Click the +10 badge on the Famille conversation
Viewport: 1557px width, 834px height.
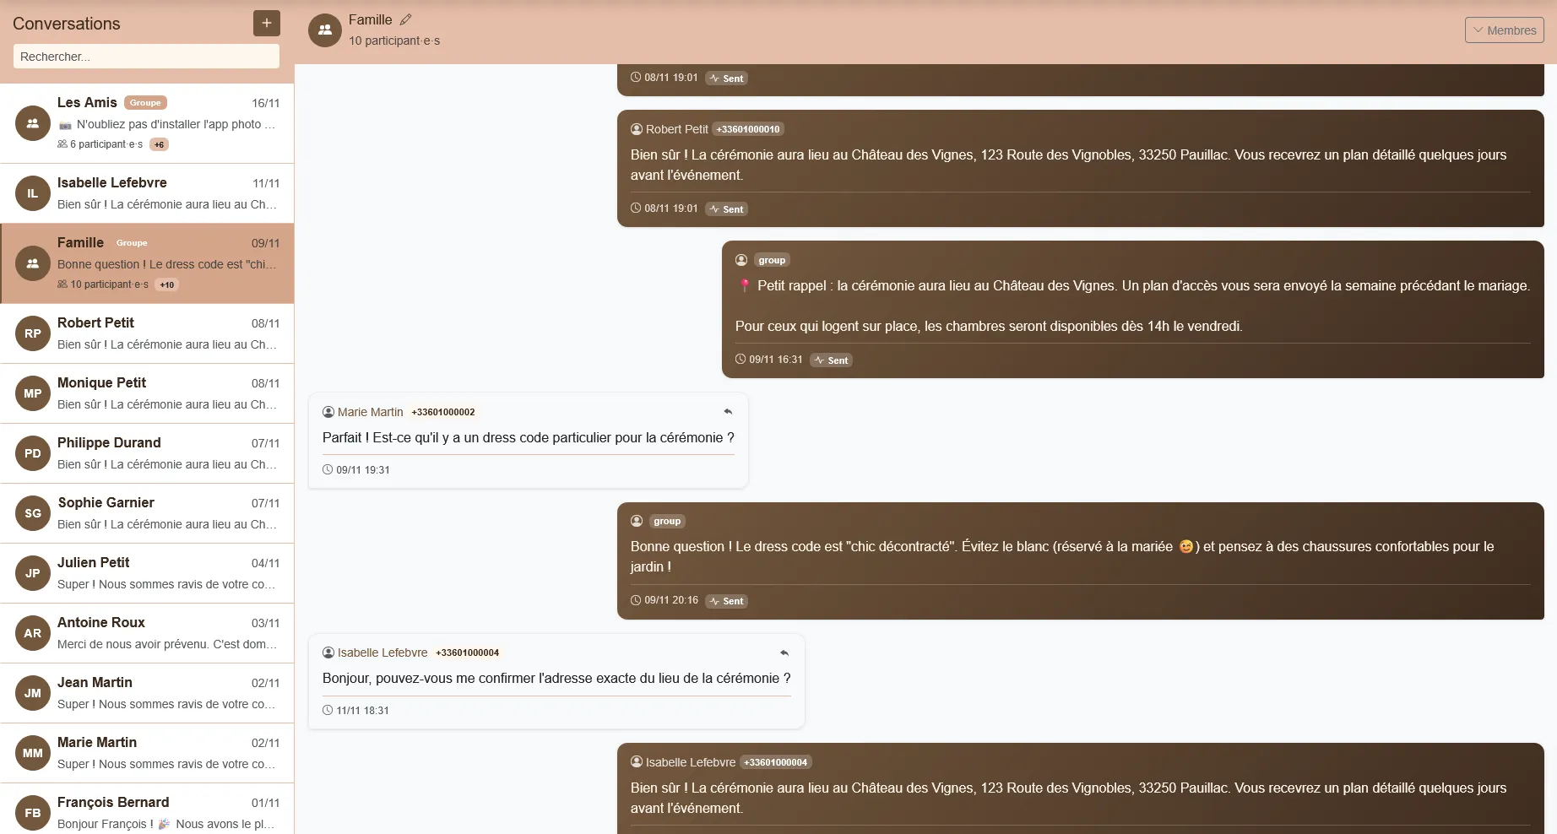166,284
